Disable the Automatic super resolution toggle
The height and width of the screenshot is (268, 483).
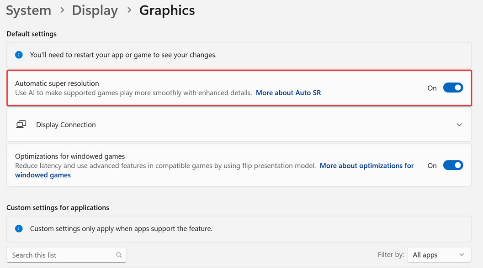(453, 88)
